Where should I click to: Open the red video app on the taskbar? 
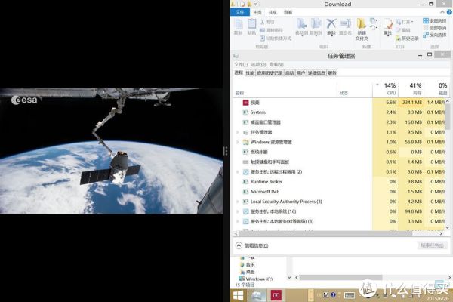coord(276,295)
